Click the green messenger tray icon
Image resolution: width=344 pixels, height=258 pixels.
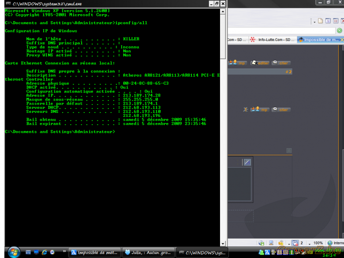point(261,252)
